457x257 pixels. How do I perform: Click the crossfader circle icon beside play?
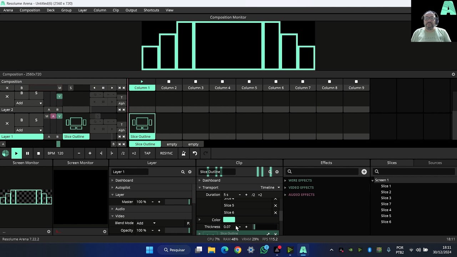click(x=5, y=153)
